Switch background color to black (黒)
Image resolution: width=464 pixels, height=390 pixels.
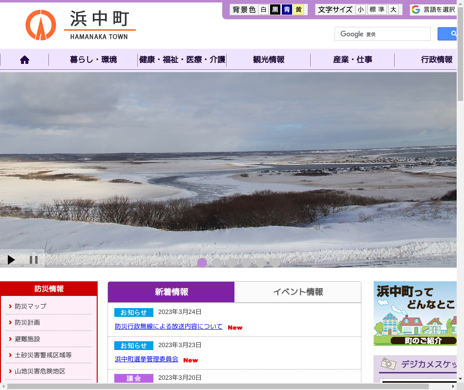tap(275, 10)
